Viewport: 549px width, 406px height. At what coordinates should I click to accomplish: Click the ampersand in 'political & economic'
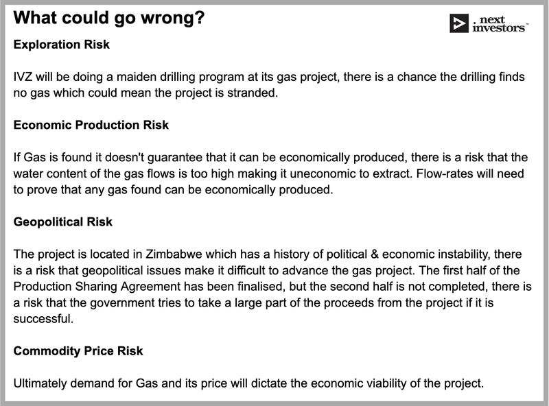click(x=374, y=254)
